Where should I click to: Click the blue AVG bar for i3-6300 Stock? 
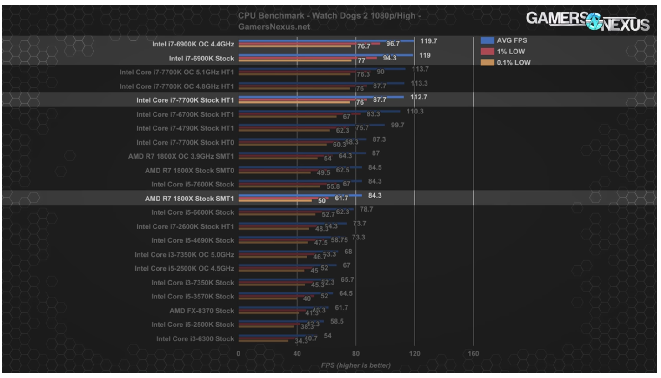(x=278, y=336)
